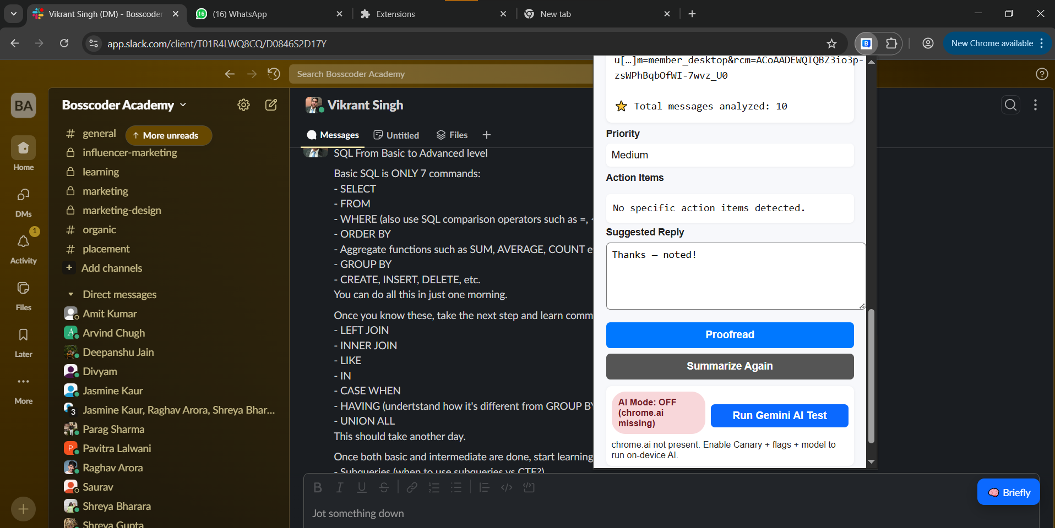Viewport: 1055px width, 528px height.
Task: Open Chrome tab search dropdown
Action: click(x=13, y=14)
